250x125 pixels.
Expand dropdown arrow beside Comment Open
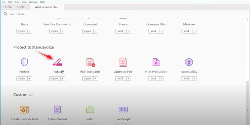point(96,31)
